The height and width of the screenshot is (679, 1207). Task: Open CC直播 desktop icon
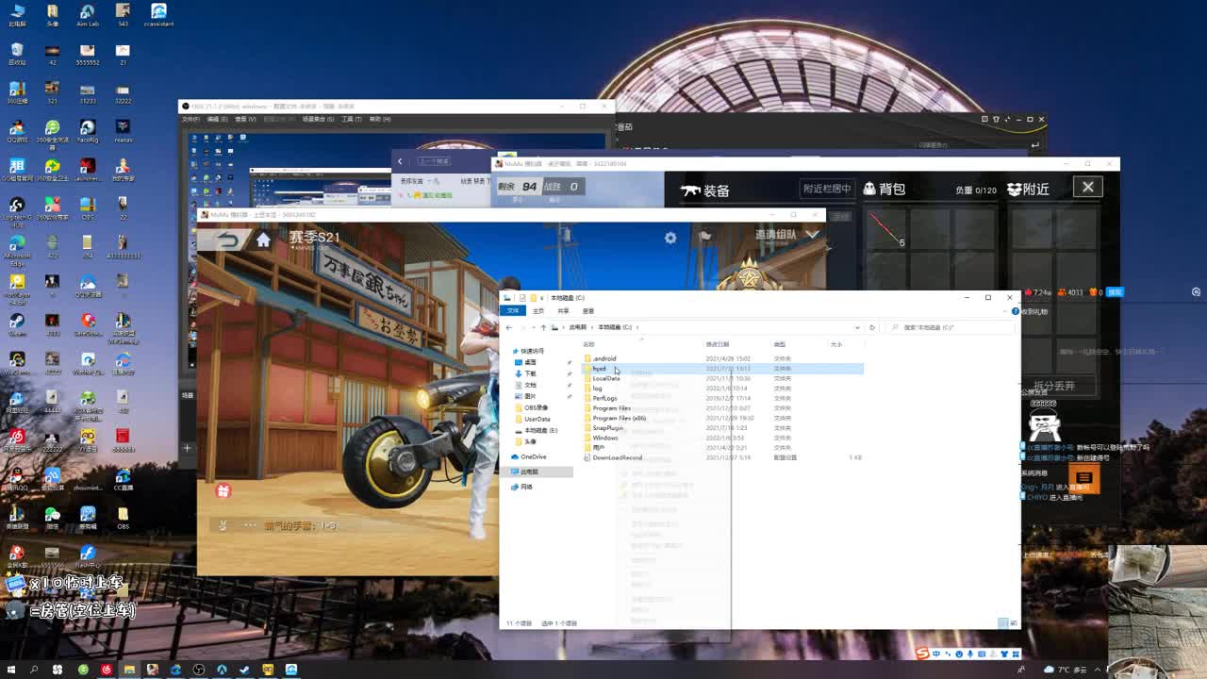pos(123,479)
